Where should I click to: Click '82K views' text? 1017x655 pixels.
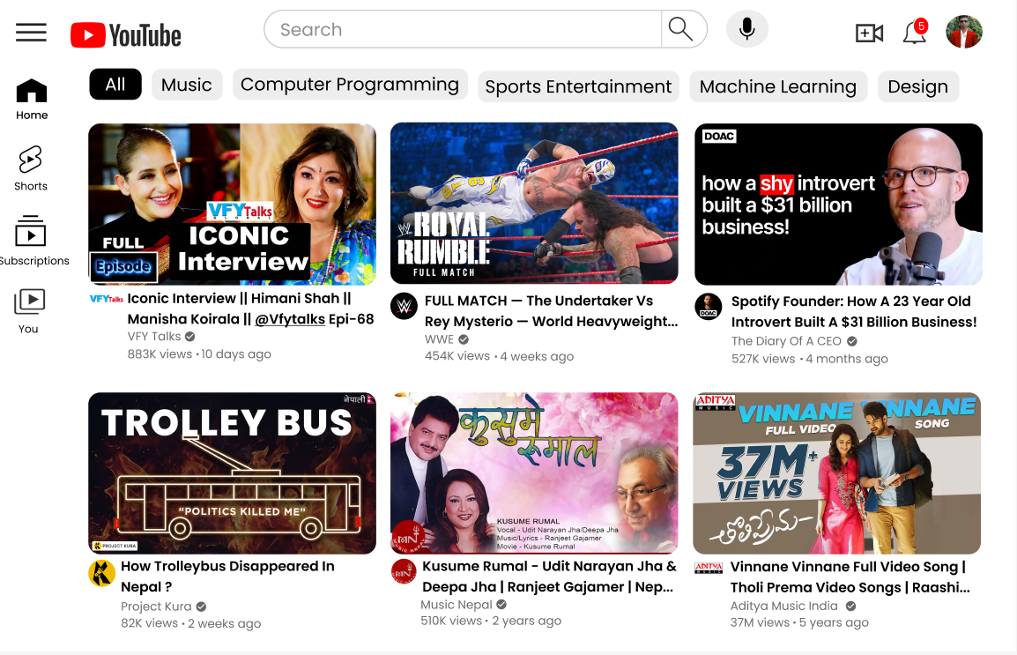tap(149, 623)
